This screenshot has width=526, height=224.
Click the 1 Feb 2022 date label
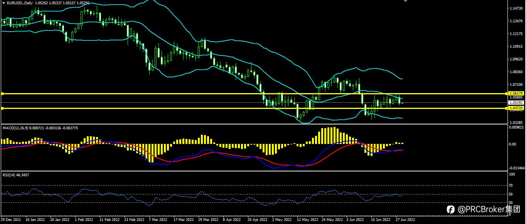84,220
